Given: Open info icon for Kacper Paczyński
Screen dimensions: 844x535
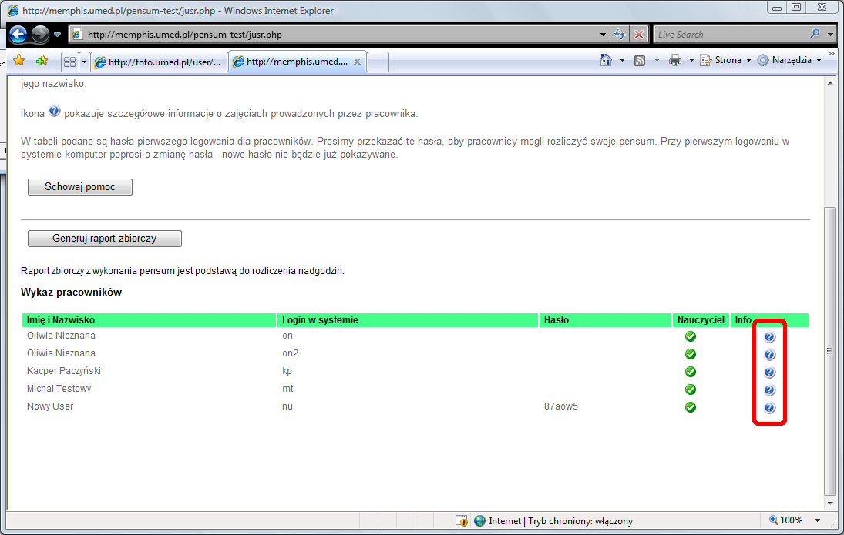Looking at the screenshot, I should tap(770, 373).
